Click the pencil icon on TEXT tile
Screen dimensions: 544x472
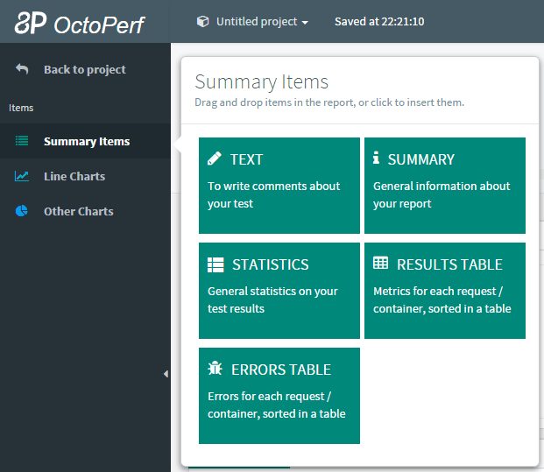tap(214, 159)
